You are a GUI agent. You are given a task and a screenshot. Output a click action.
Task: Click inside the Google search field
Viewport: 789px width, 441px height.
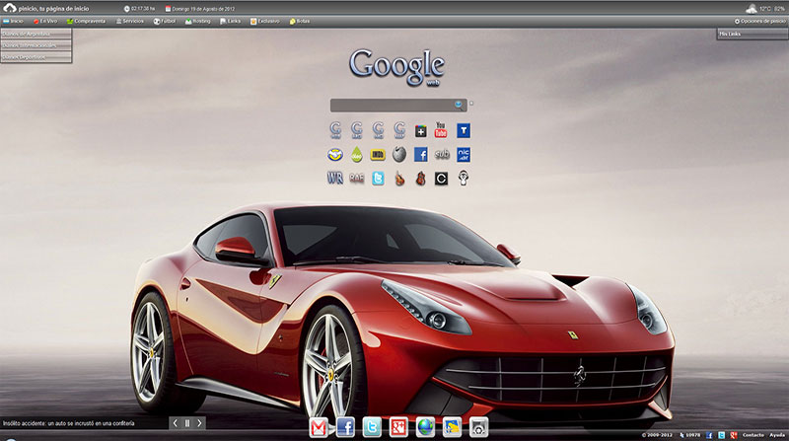(x=392, y=105)
